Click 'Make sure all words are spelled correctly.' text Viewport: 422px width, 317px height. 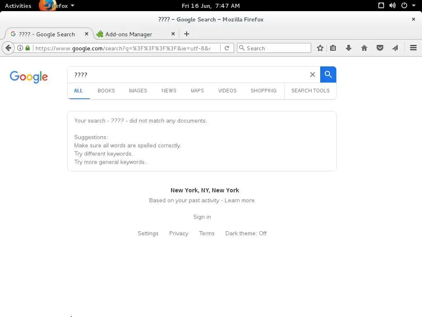coord(128,146)
